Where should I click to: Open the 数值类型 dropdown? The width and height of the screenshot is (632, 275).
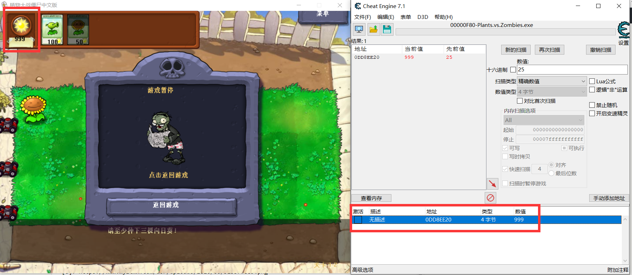tap(552, 92)
